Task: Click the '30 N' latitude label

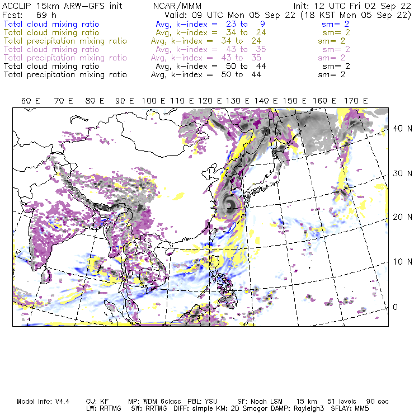Action: [402, 174]
